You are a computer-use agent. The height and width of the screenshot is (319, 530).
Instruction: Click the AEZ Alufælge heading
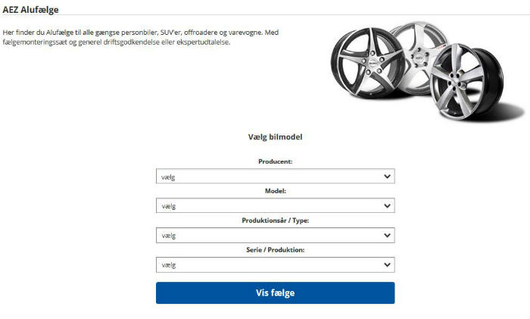point(30,10)
